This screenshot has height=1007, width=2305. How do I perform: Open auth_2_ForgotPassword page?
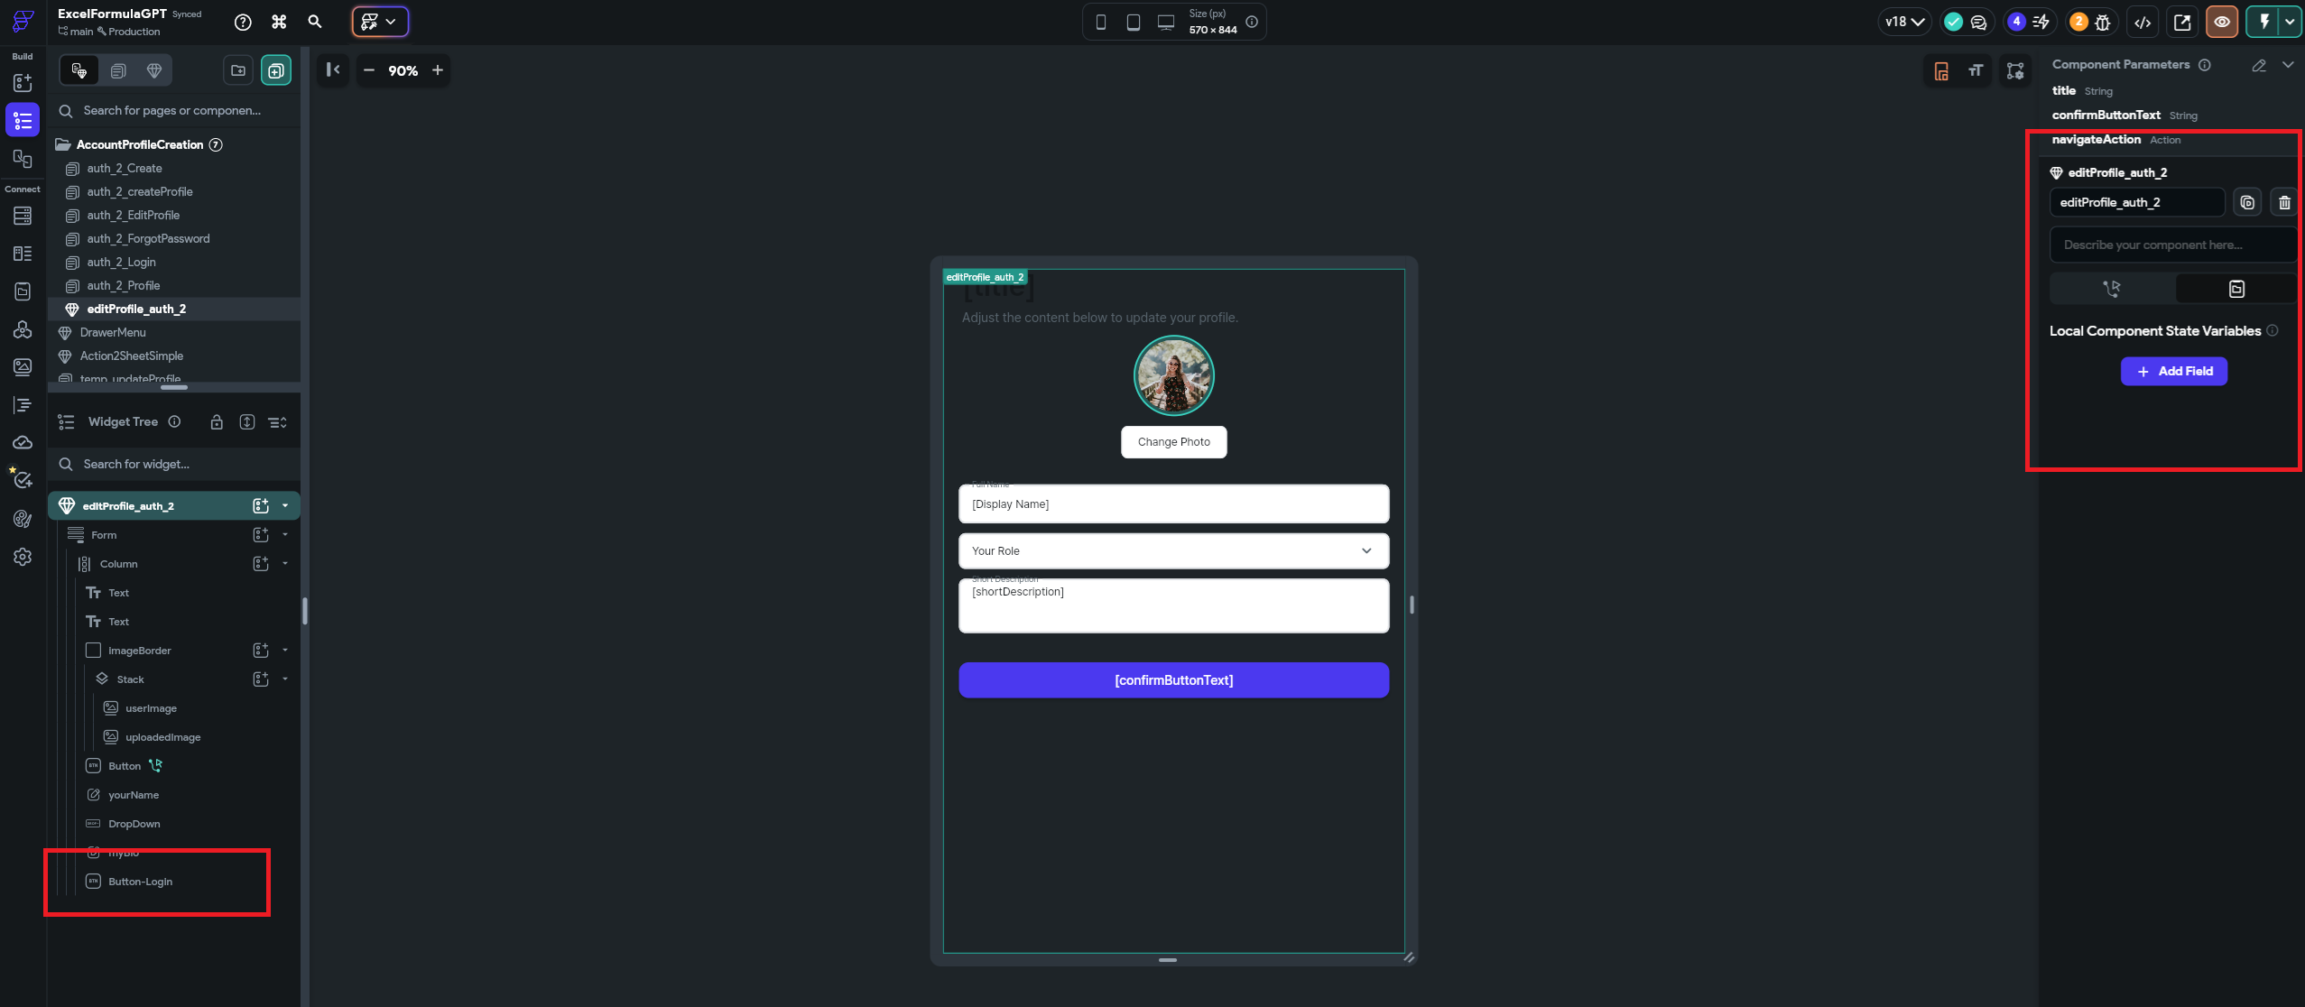pos(148,238)
